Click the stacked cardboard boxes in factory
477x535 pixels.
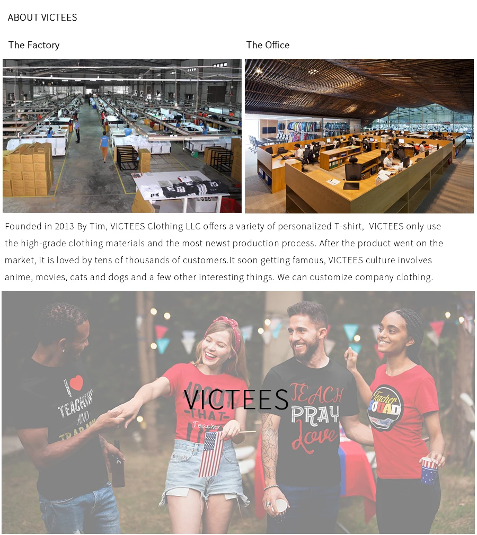click(x=28, y=170)
